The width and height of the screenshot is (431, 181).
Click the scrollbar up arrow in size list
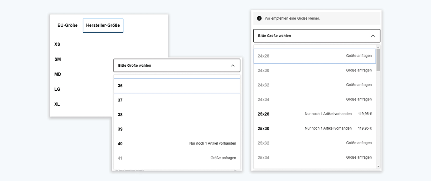click(x=378, y=47)
